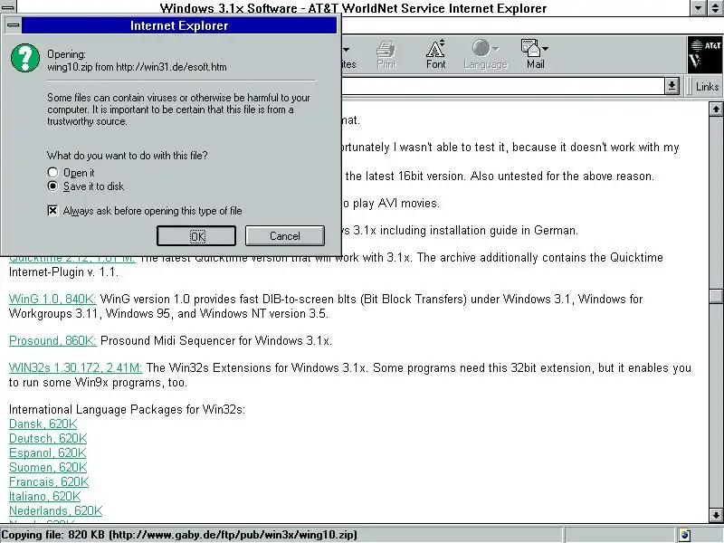Click the Internet Explorer dialog title bar

(x=179, y=25)
